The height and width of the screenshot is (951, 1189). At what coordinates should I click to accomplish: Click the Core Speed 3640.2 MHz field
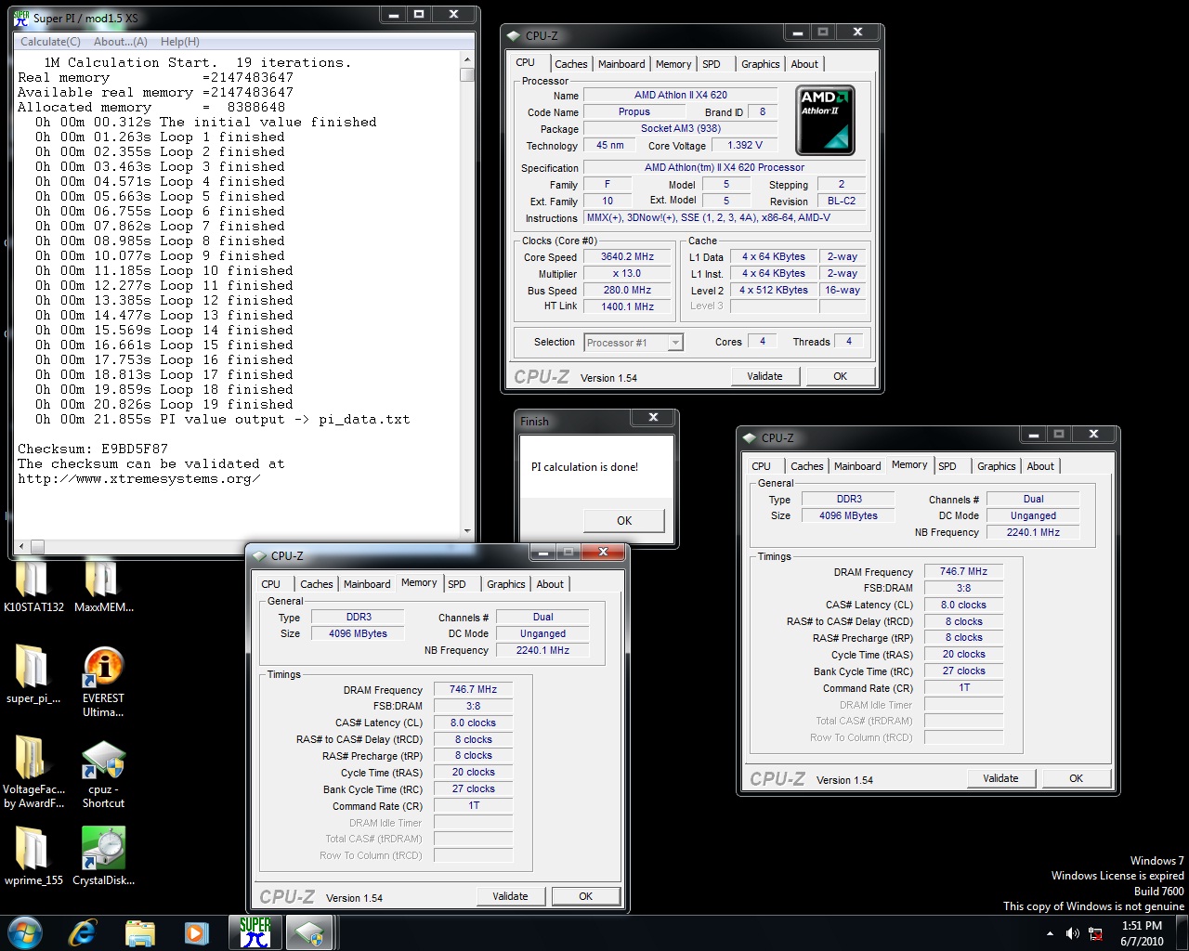pos(627,257)
